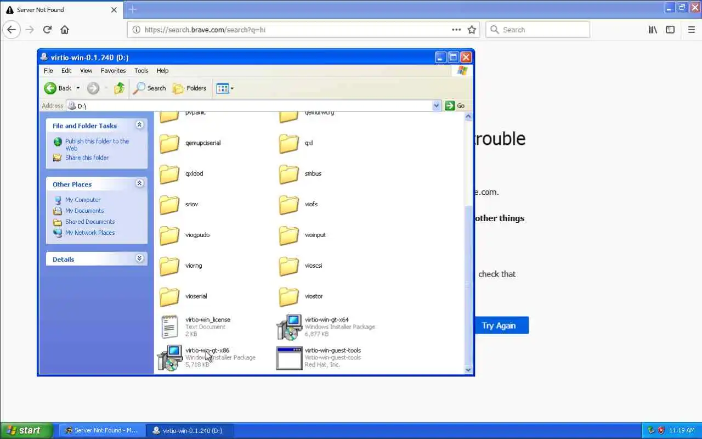Open the Views dropdown button
Image resolution: width=702 pixels, height=439 pixels.
(x=225, y=88)
